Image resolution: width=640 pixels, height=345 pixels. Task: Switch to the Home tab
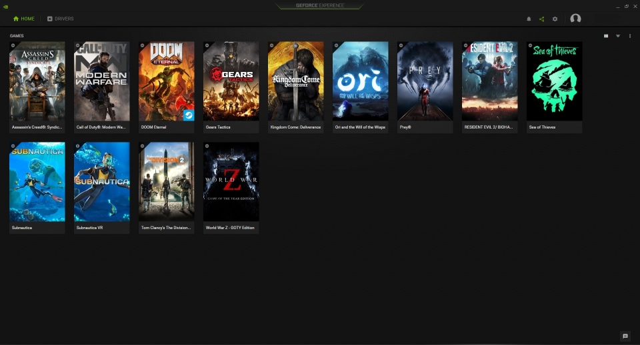click(x=24, y=19)
